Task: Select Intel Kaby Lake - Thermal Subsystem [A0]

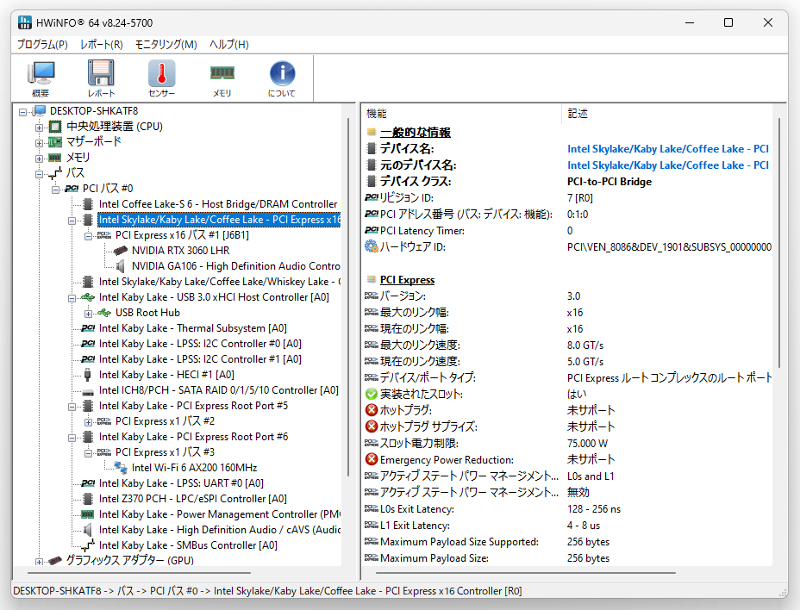Action: click(193, 328)
